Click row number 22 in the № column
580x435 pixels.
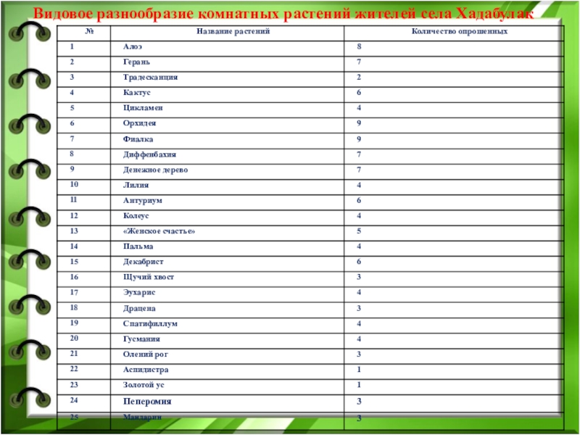74,369
